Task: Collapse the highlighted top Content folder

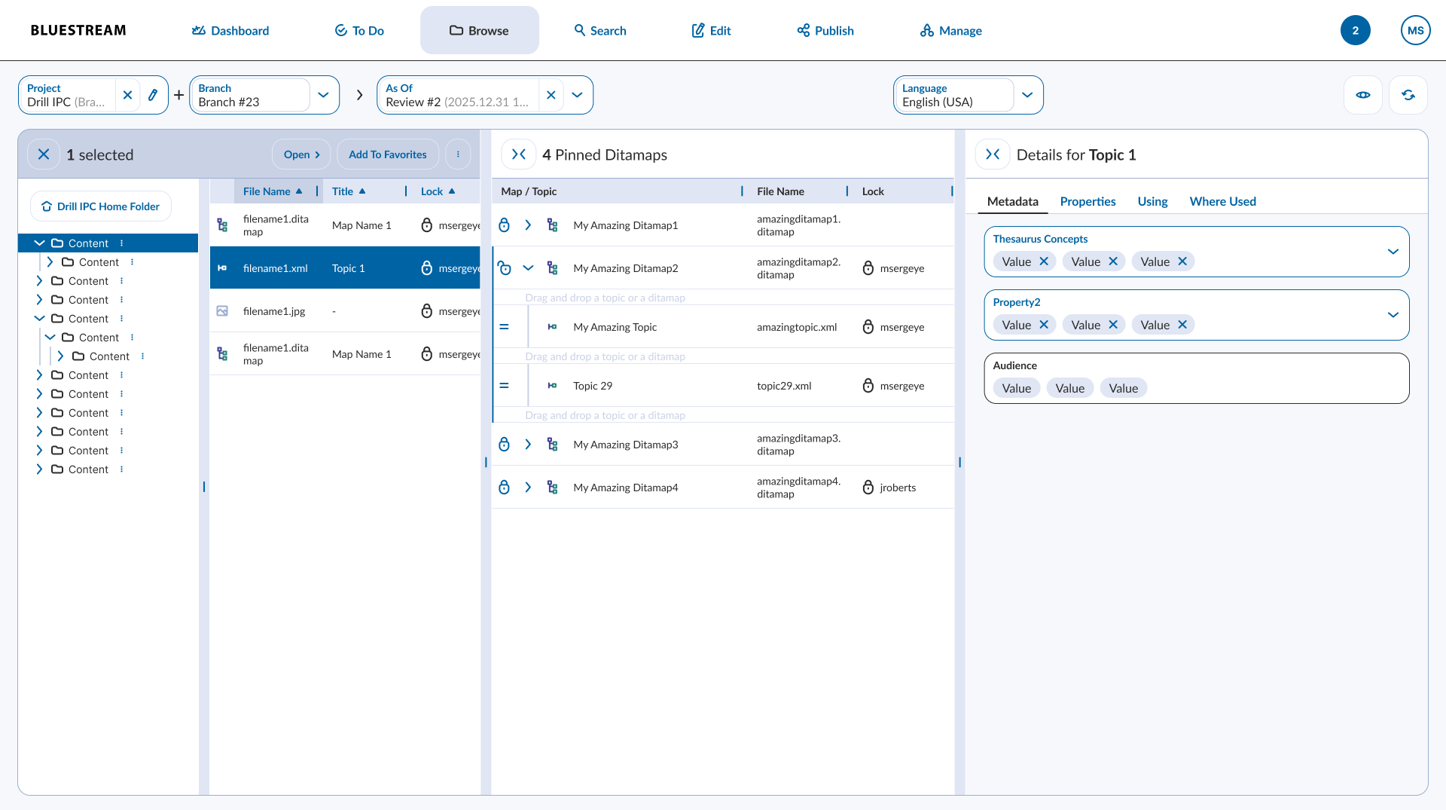Action: click(x=40, y=243)
